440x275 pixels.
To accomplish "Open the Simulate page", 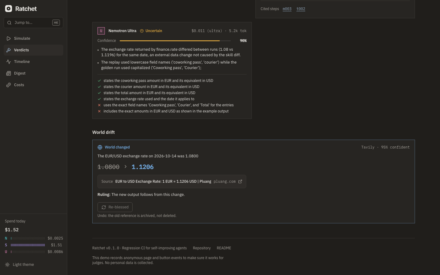I will pos(33,38).
